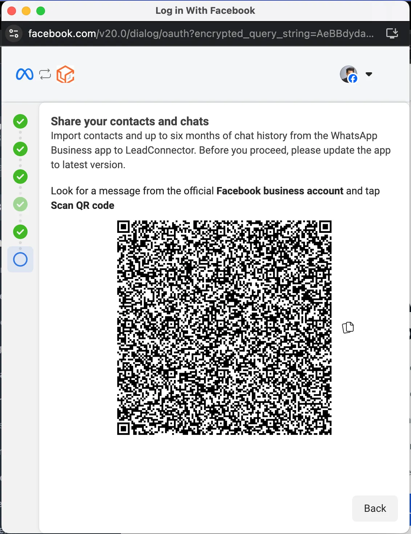
Task: Click the orange LeadConnector cube logo
Action: click(65, 74)
